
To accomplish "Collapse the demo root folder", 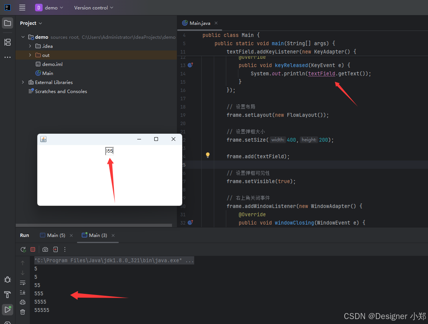I will point(23,37).
